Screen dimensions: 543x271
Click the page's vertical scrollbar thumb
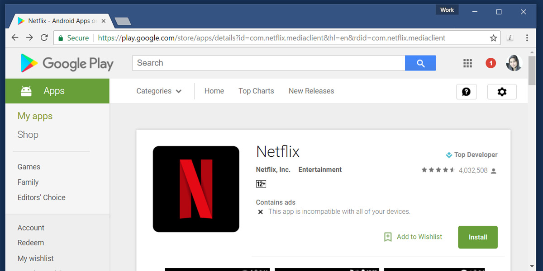pyautogui.click(x=532, y=70)
